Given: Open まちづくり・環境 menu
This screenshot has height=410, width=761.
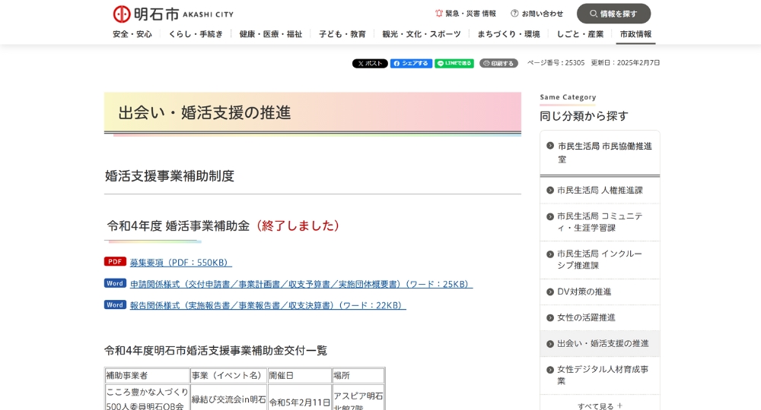Looking at the screenshot, I should coord(508,34).
